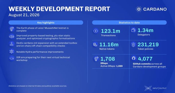
Task: Click the INPUT | OUTPUT wordmark
Action: [160, 88]
